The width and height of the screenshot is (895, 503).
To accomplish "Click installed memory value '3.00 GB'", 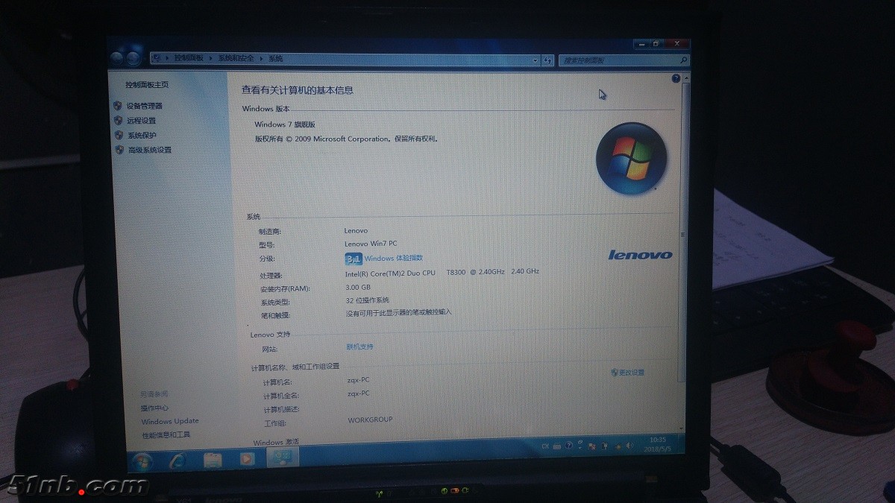I will 358,287.
